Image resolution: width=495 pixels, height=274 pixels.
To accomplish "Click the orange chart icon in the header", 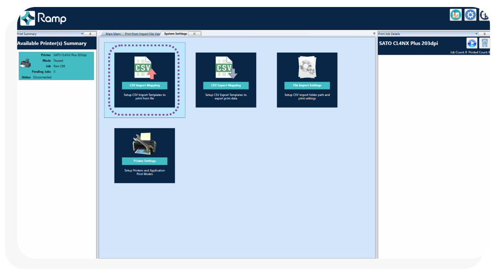I will (x=455, y=14).
